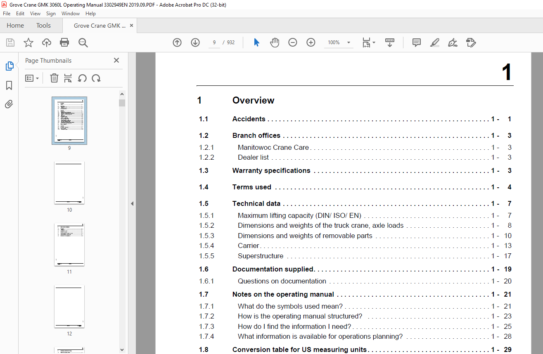Image resolution: width=543 pixels, height=354 pixels.
Task: Choose the Selection arrow tool
Action: 256,42
